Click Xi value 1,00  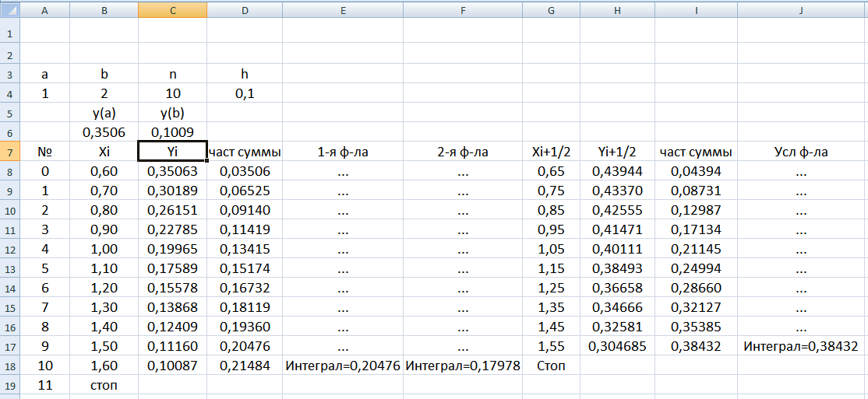[x=104, y=249]
